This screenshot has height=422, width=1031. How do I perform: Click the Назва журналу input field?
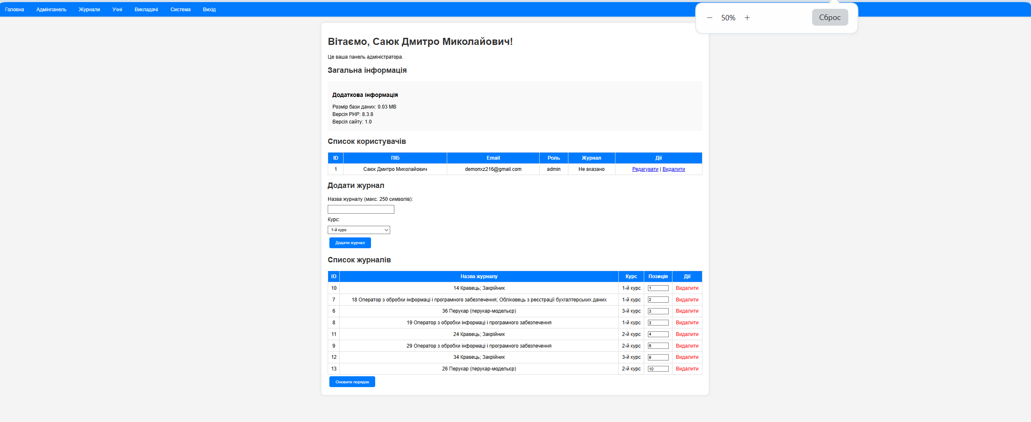pyautogui.click(x=361, y=210)
